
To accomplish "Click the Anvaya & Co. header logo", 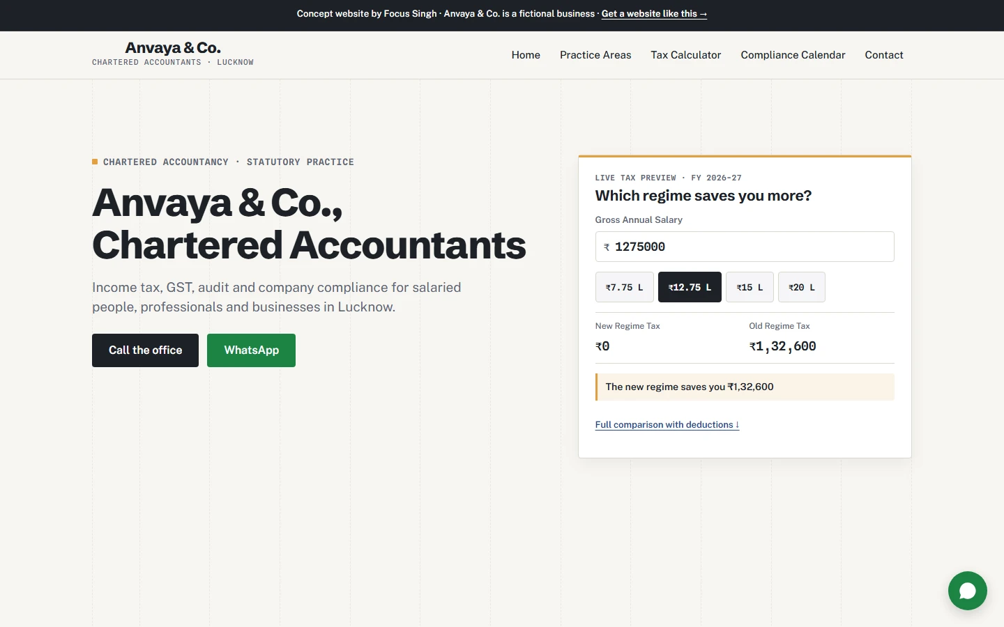I will point(173,54).
